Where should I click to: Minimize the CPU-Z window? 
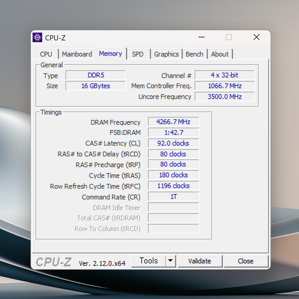[201, 37]
